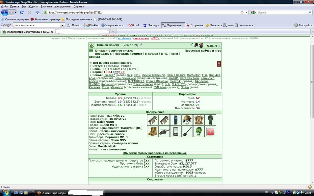Click the vertical page scrollbar
This screenshot has width=314, height=196.
click(312, 82)
